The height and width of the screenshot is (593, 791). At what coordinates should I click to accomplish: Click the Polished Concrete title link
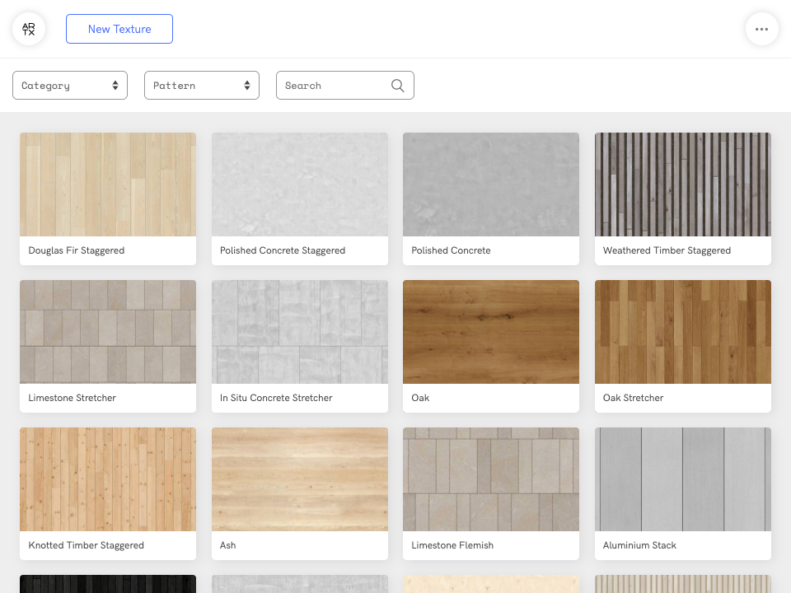(x=451, y=250)
